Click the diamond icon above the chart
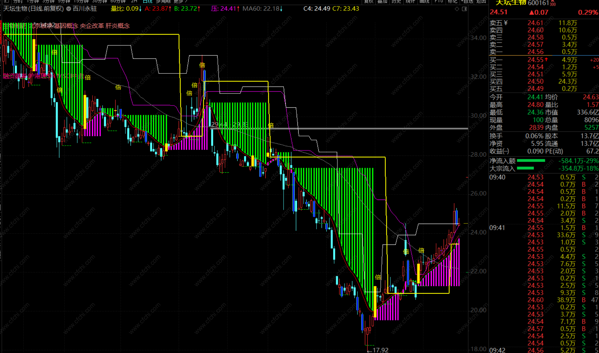This screenshot has height=353, width=599. [457, 9]
